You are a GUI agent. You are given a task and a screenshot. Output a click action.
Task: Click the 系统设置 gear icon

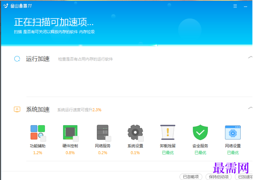(135, 132)
